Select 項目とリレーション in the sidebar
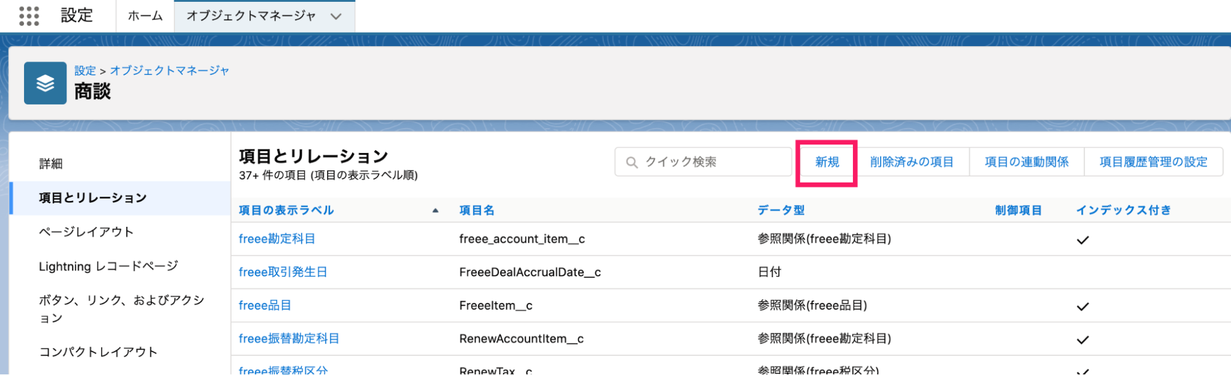Screen dimensions: 1231x375 point(121,198)
